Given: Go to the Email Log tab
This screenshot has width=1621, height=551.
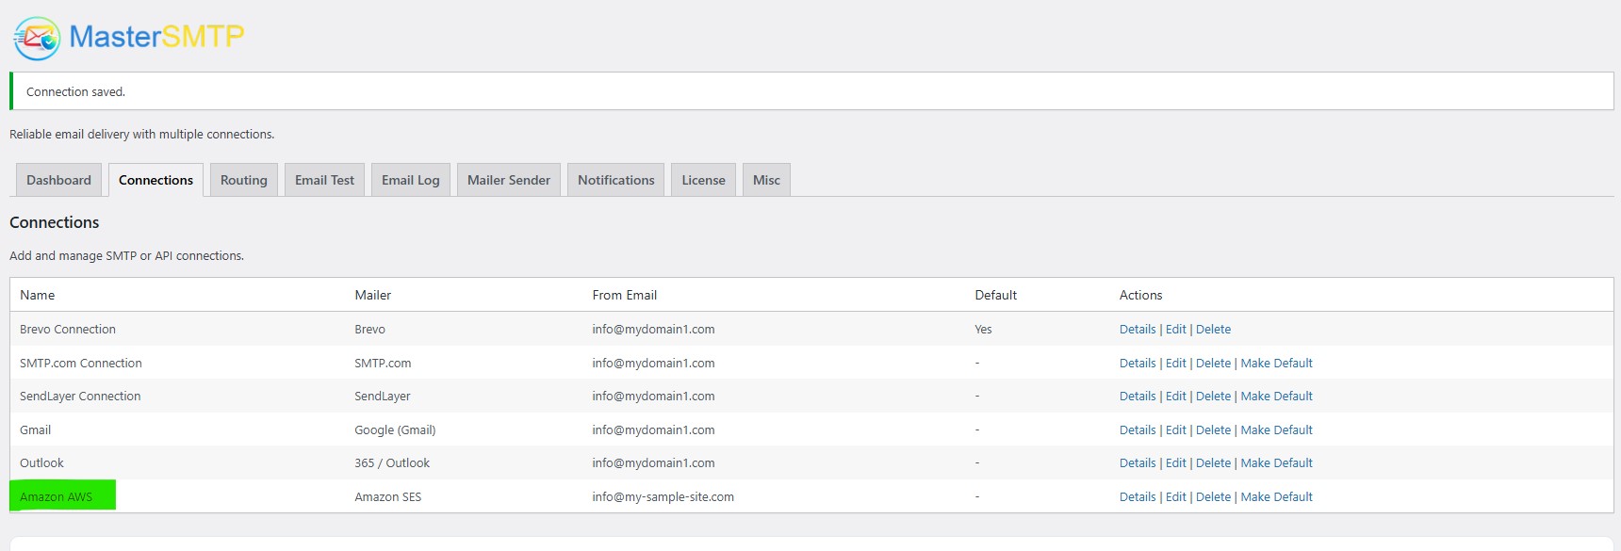Looking at the screenshot, I should pos(410,180).
